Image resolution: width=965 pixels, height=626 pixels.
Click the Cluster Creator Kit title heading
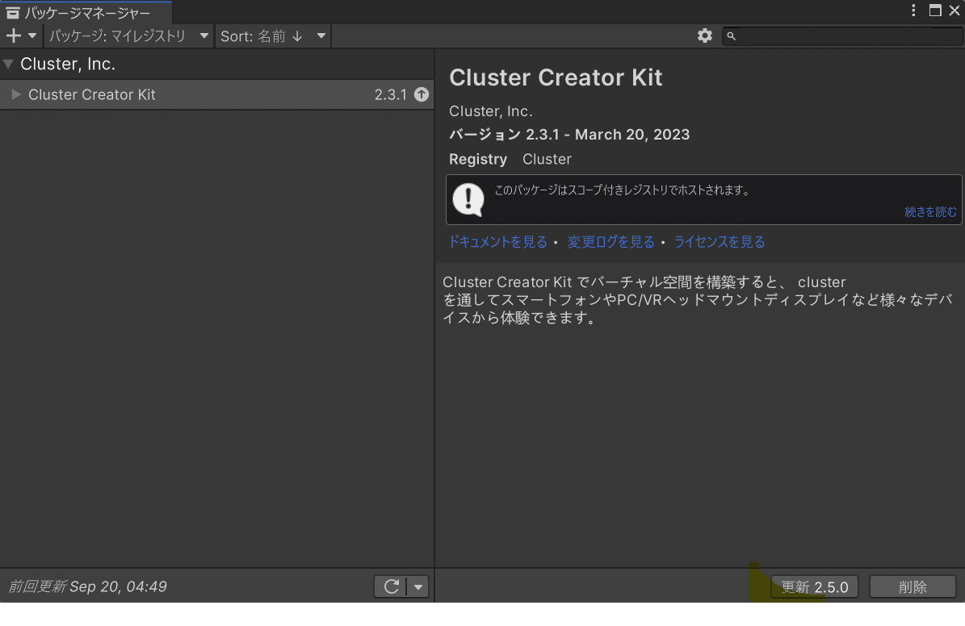pyautogui.click(x=556, y=77)
